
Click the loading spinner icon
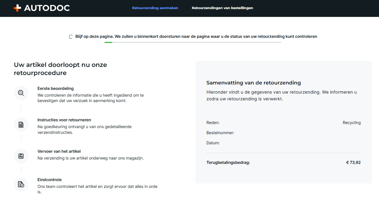point(71,37)
